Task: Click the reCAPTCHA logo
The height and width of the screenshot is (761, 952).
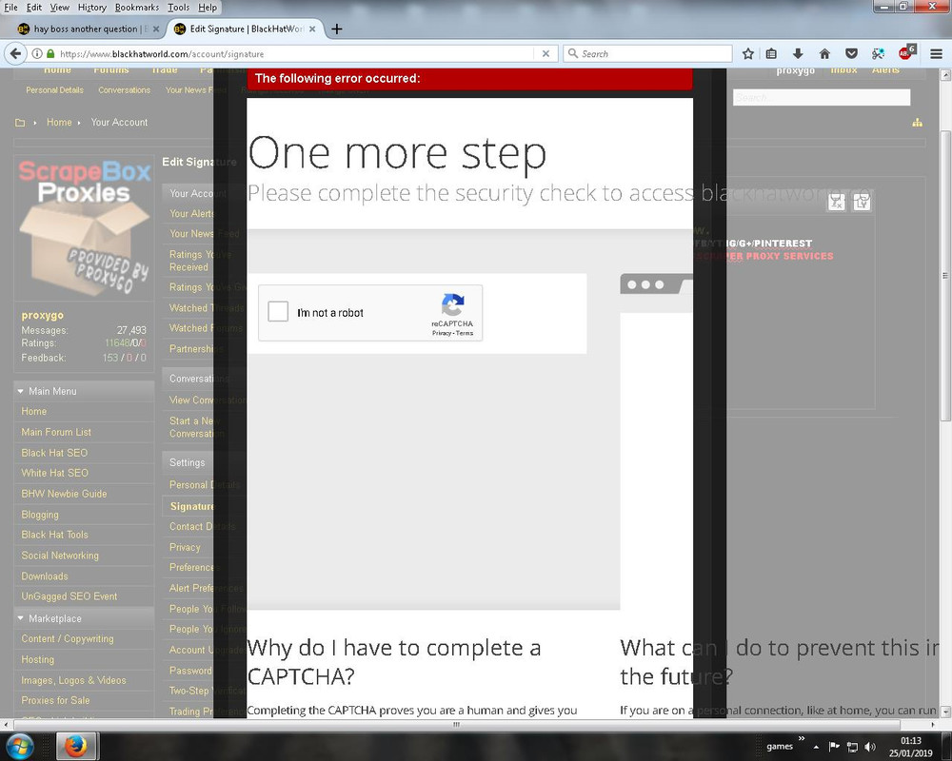Action: pyautogui.click(x=452, y=305)
